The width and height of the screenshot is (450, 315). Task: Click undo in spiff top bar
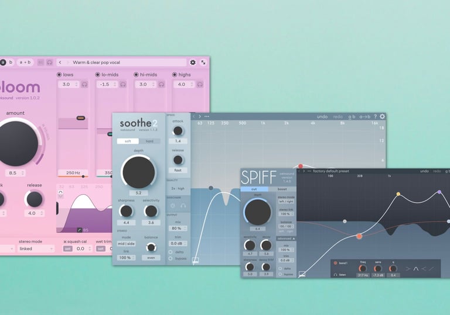tap(424, 171)
